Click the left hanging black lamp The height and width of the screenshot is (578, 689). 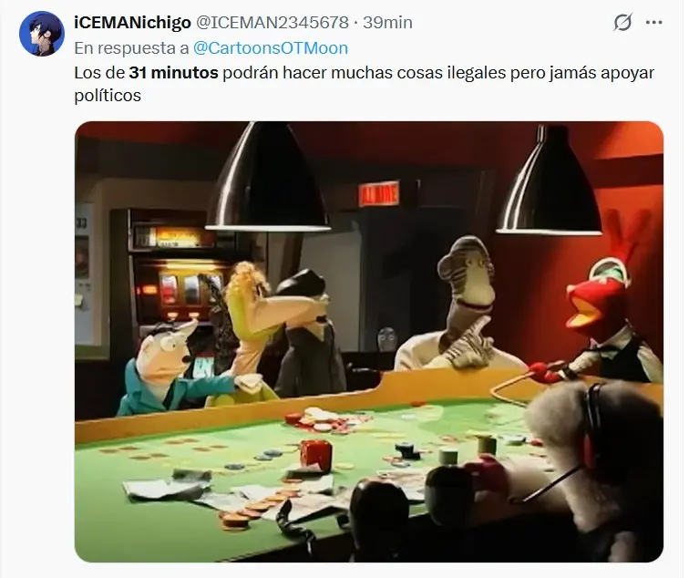click(x=267, y=176)
